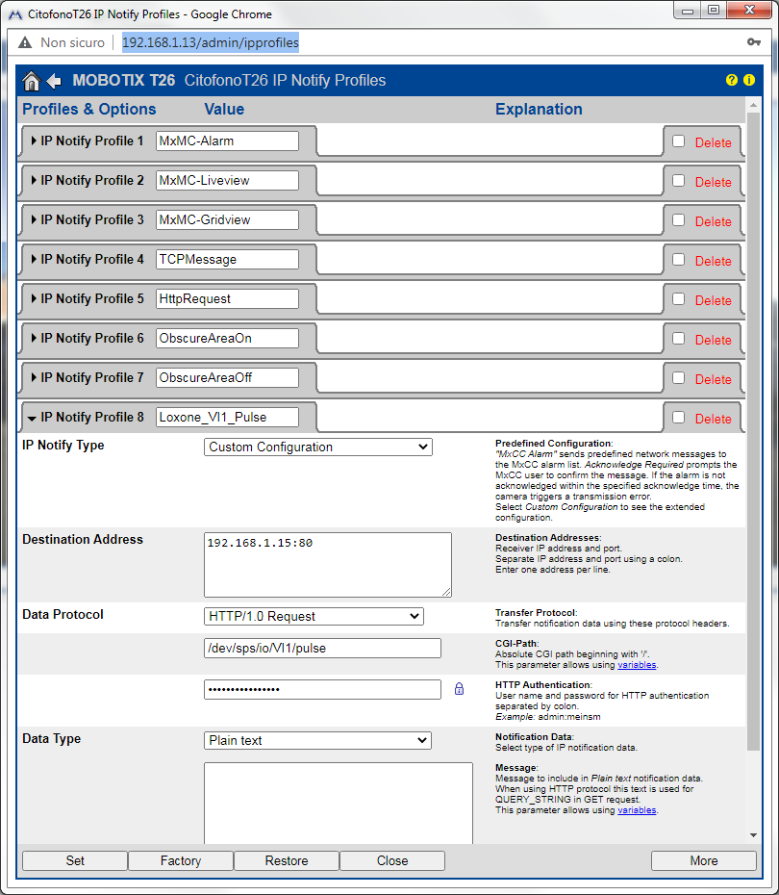Expand IP Notify Profile 4
The height and width of the screenshot is (895, 779).
[34, 259]
